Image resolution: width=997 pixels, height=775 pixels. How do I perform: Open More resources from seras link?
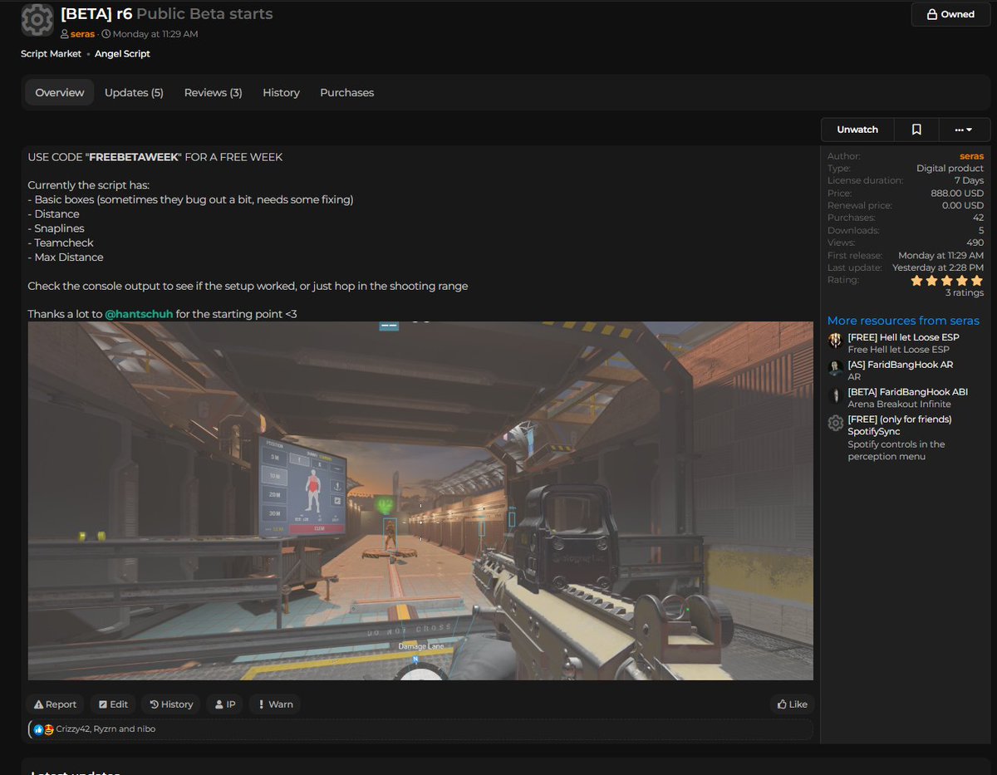tap(903, 321)
